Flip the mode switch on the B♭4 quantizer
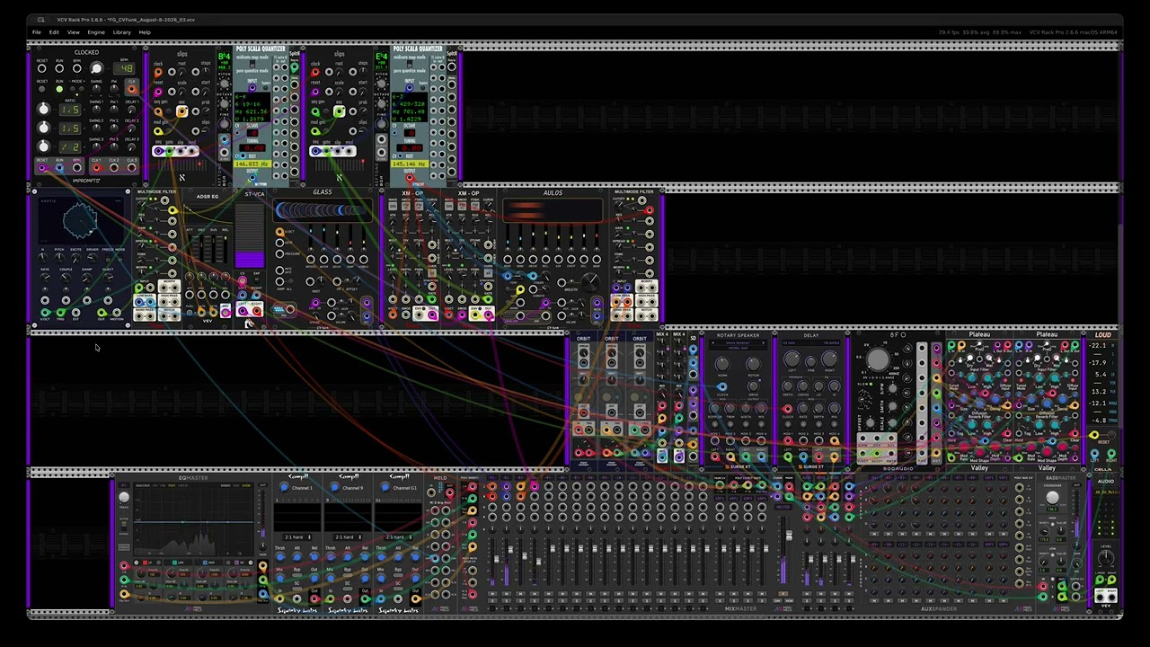1150x647 pixels. [253, 65]
